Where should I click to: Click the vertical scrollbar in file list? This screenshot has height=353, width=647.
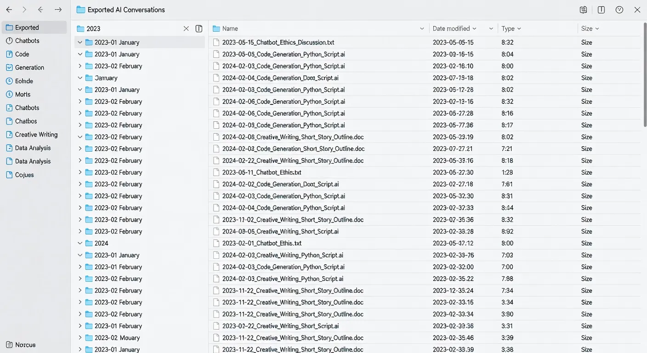point(644,74)
